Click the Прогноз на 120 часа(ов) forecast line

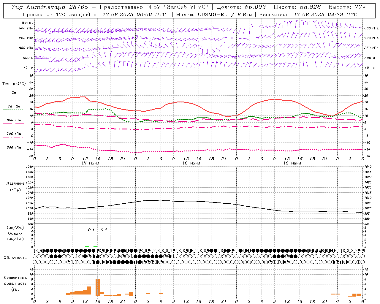[95, 15]
